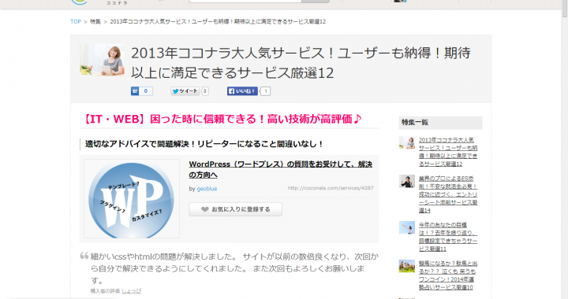The image size is (568, 299).
Task: Click sidebar thumbnail of horses
Action: 407,266
